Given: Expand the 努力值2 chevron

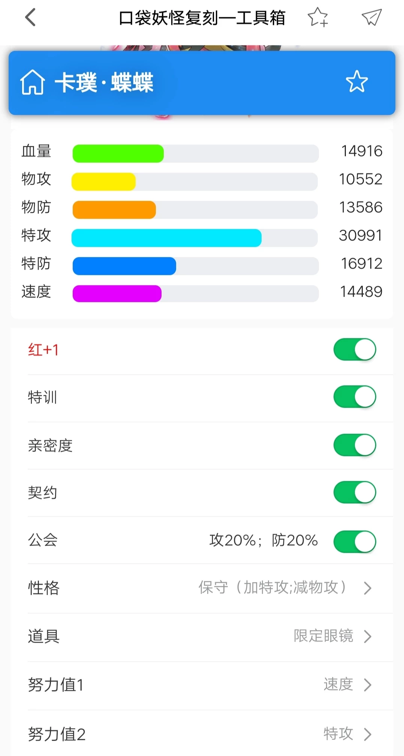Looking at the screenshot, I should point(368,734).
